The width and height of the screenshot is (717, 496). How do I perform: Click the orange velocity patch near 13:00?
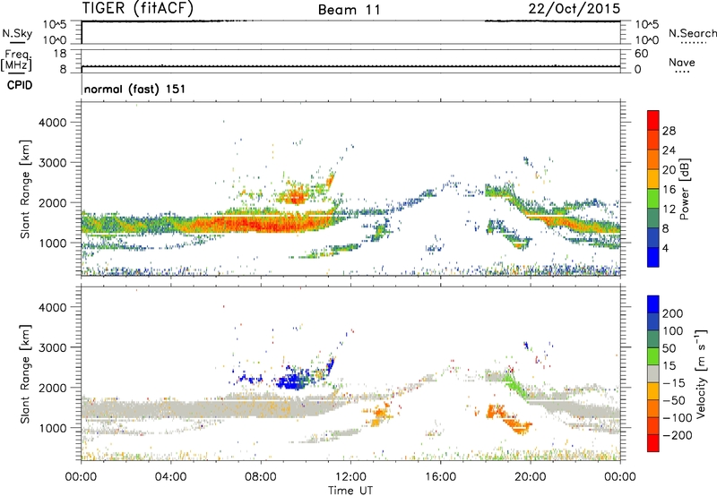379,415
